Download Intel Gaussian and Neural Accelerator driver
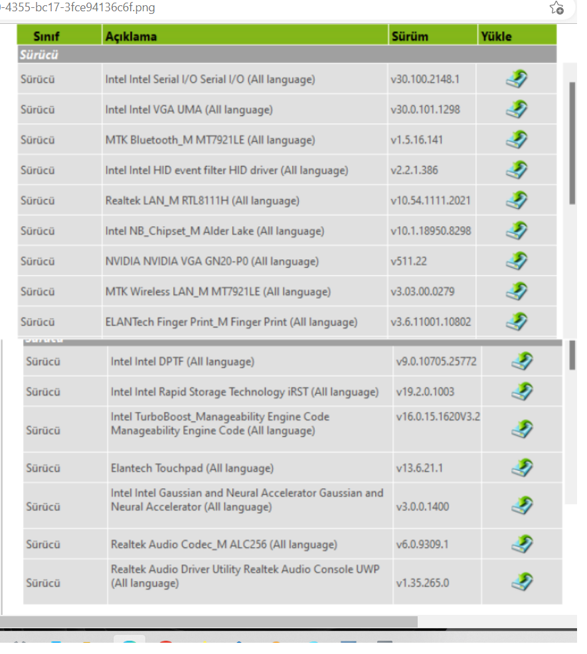Viewport: 587px width, 654px height. (522, 507)
